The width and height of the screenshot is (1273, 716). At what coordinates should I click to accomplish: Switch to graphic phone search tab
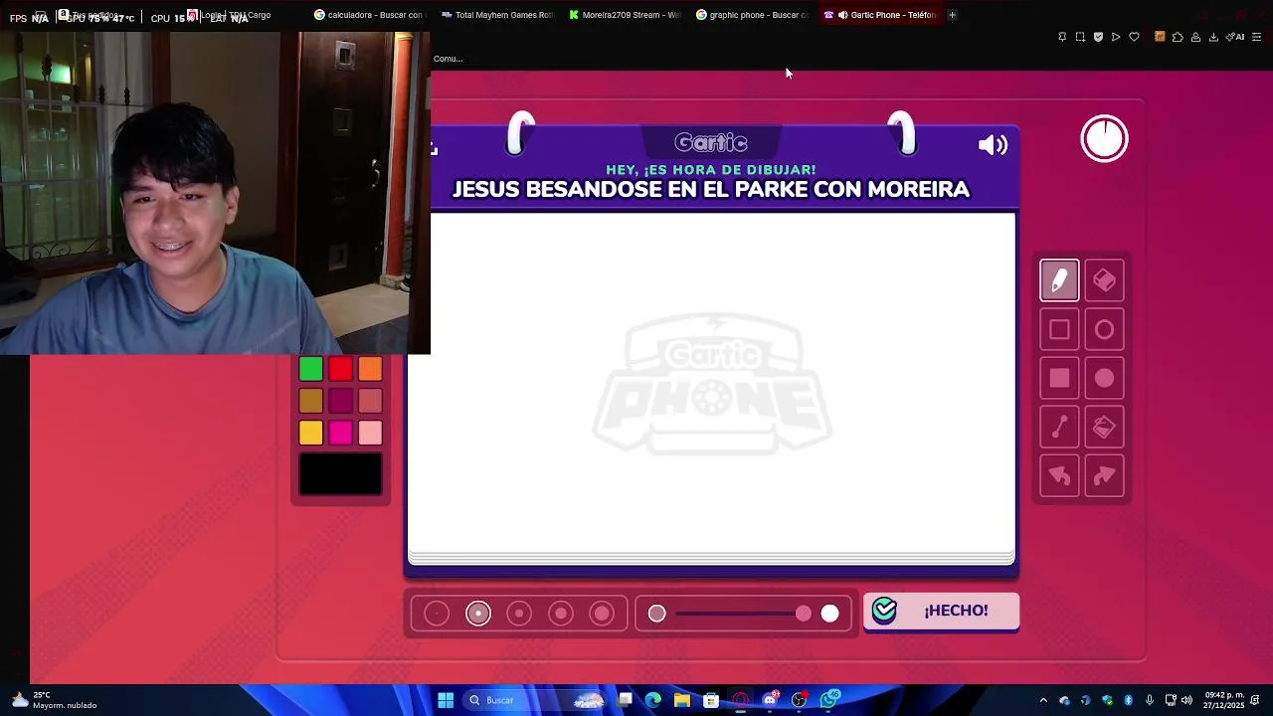click(753, 15)
